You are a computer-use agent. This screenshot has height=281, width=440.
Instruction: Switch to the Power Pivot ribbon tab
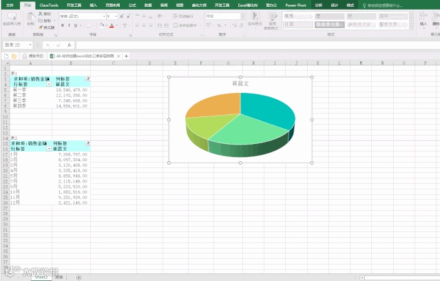[295, 5]
